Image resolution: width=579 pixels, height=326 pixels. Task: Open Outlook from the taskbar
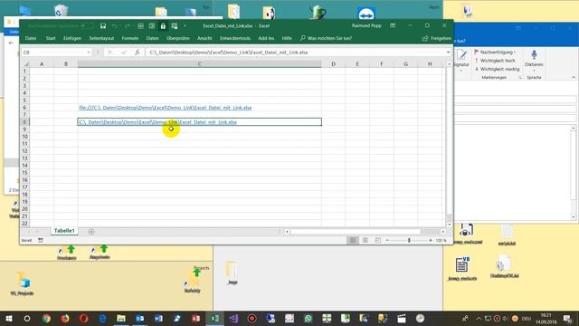(x=139, y=318)
